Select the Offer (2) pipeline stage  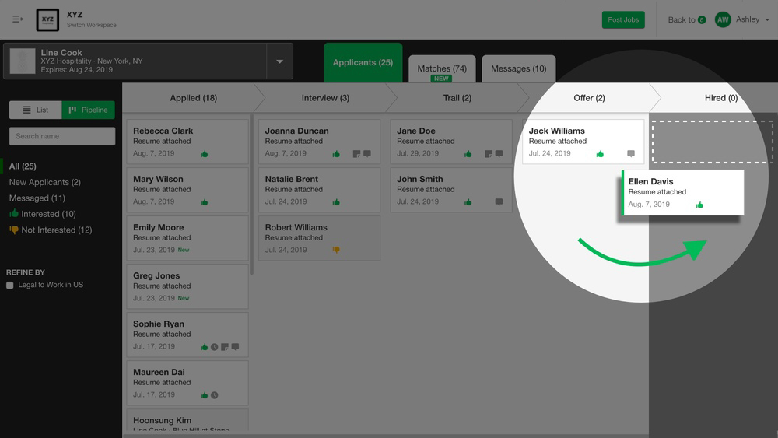(589, 98)
